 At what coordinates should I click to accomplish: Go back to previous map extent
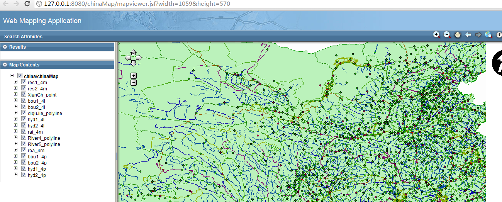point(468,35)
